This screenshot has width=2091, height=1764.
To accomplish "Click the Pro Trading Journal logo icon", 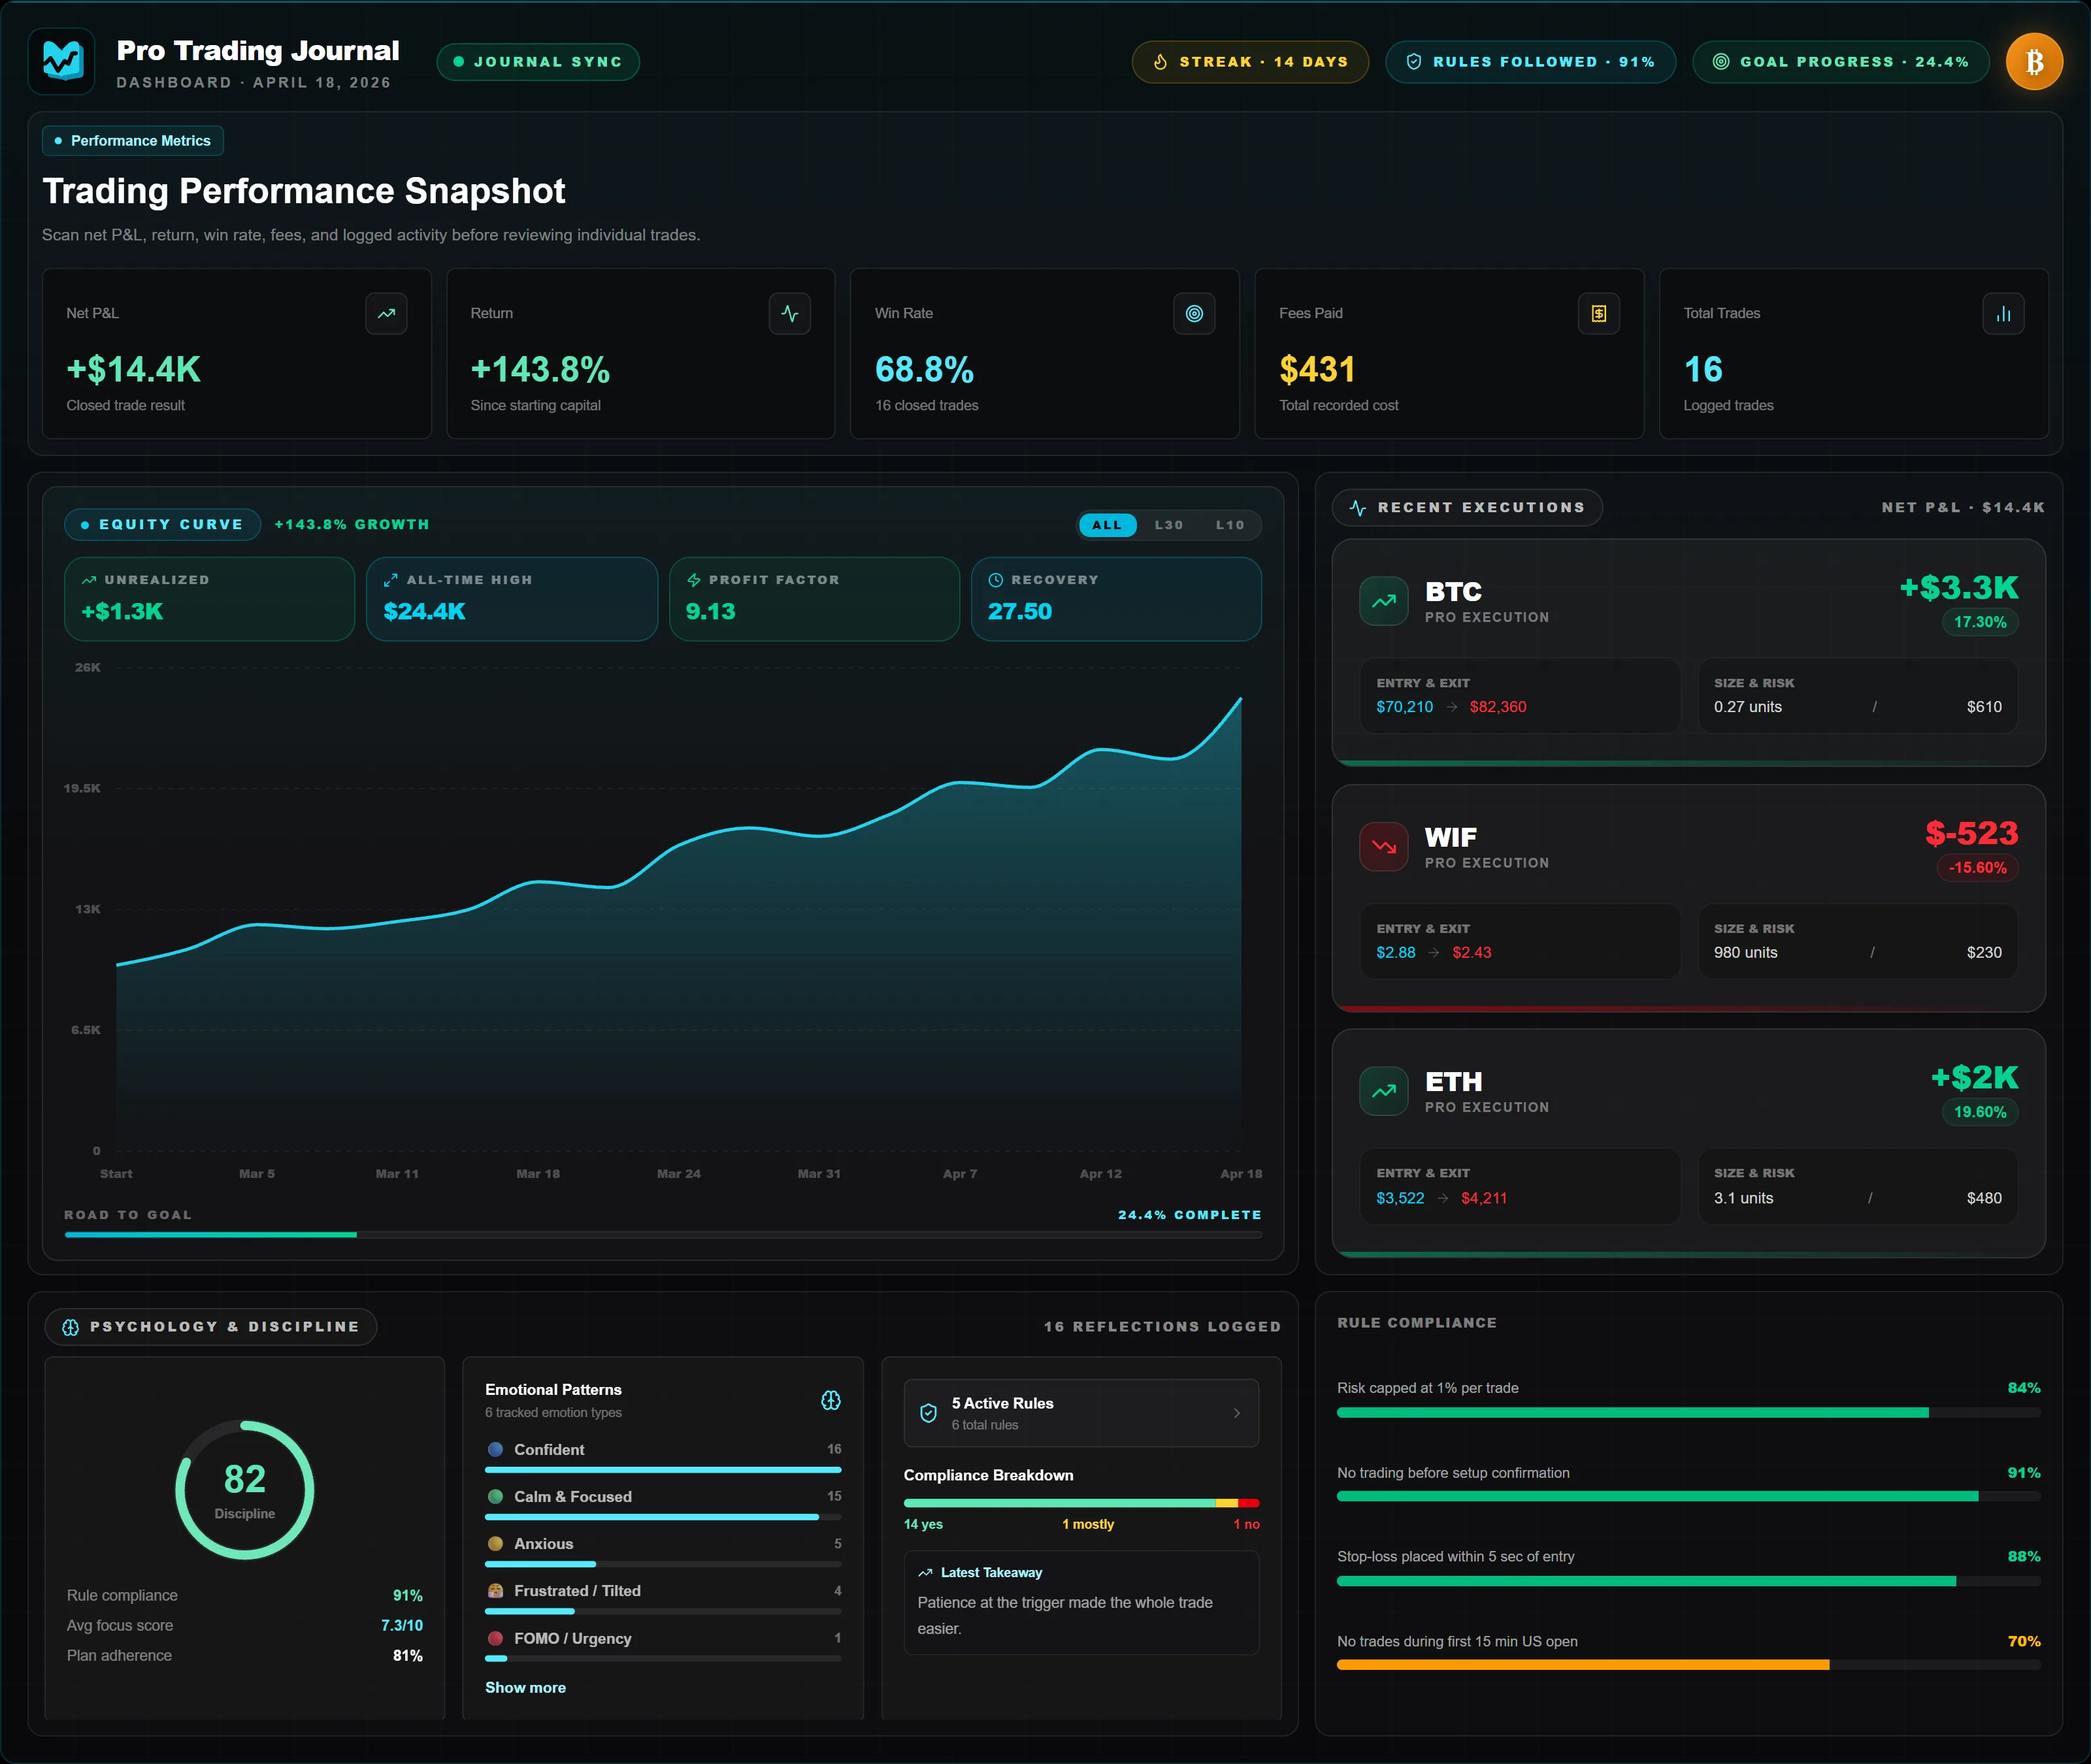I will click(x=62, y=61).
